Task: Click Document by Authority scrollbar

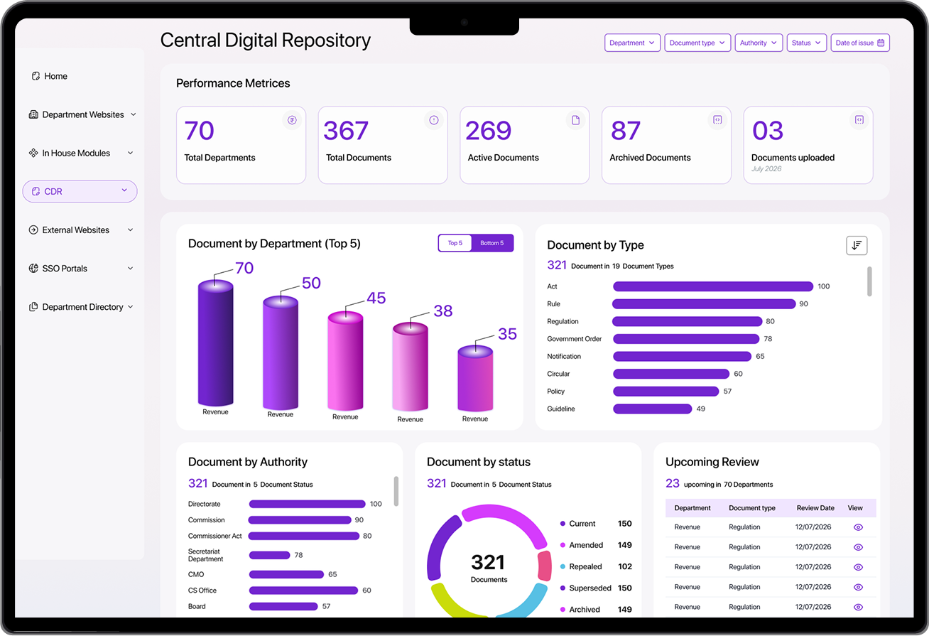Action: tap(396, 490)
